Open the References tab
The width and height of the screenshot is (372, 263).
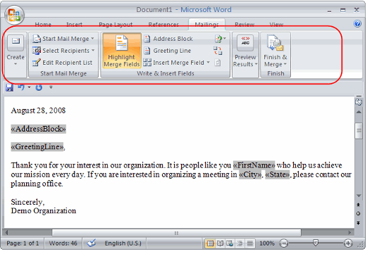click(x=163, y=25)
